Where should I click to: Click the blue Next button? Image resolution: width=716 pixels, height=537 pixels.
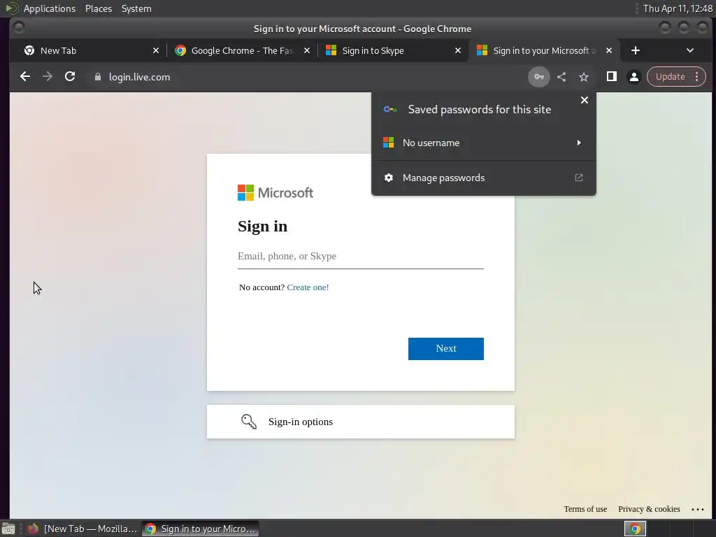tap(445, 349)
